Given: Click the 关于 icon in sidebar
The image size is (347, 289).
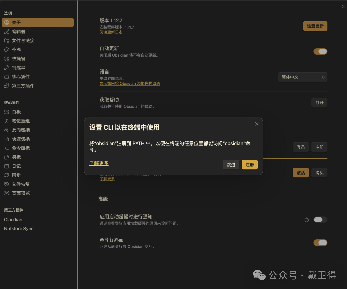Looking at the screenshot, I should coord(7,23).
